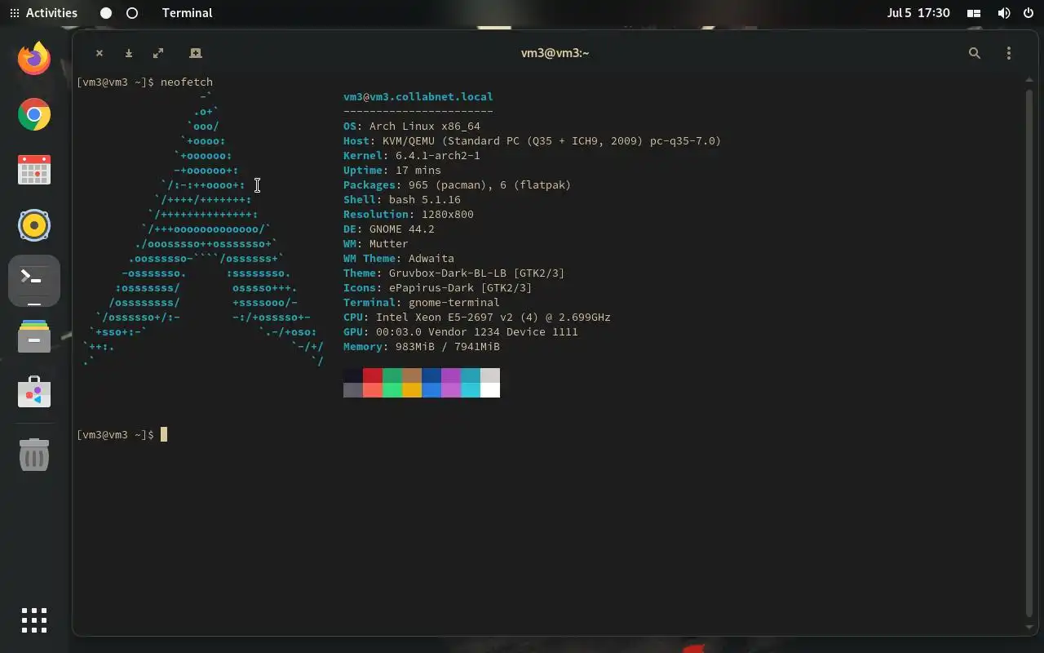Maximize terminal with the diagonal arrows icon

coord(158,53)
